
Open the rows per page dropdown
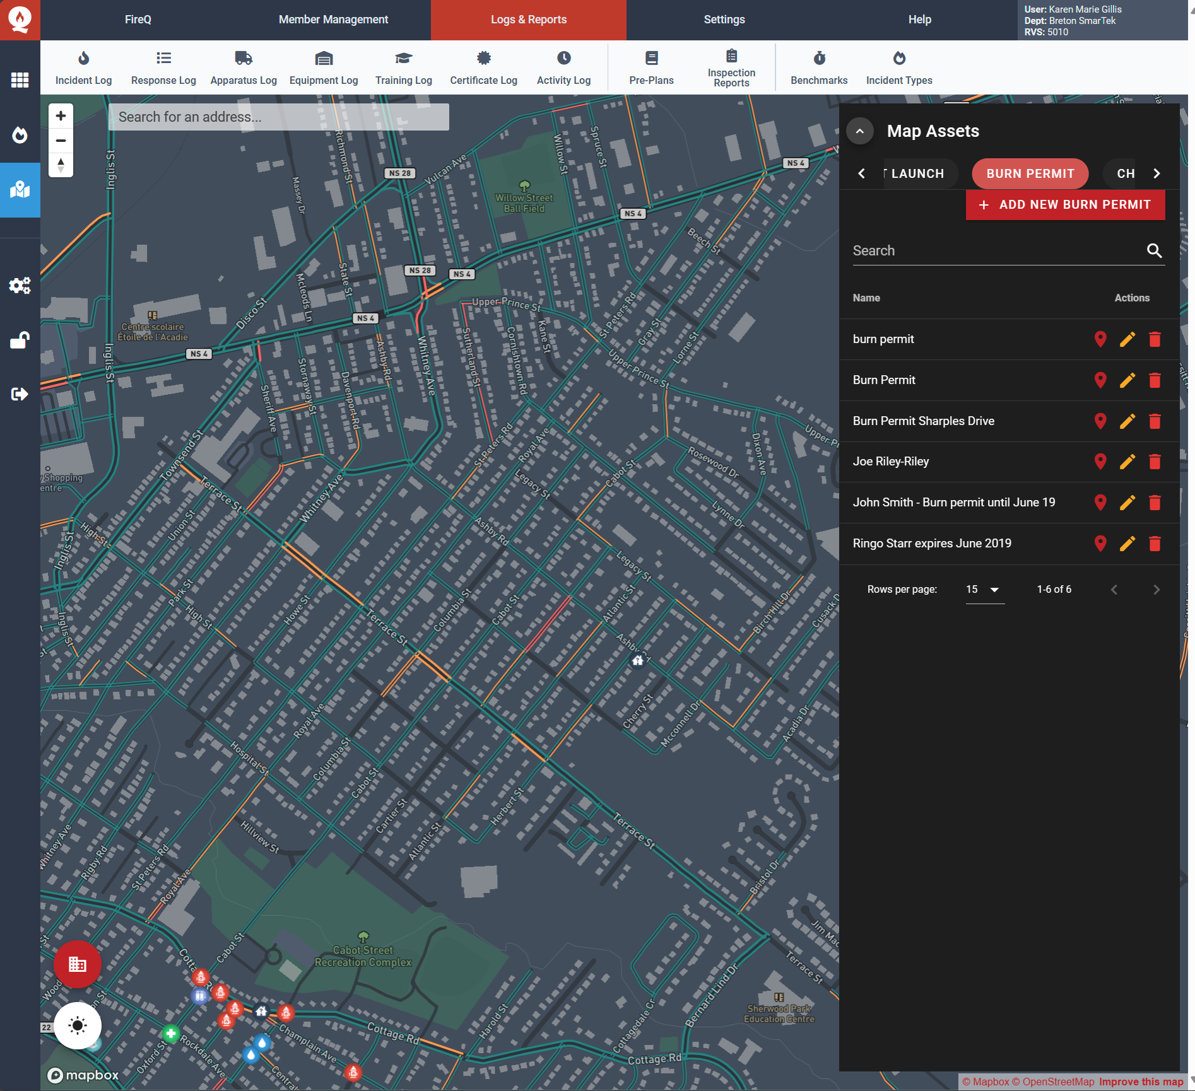click(x=984, y=590)
